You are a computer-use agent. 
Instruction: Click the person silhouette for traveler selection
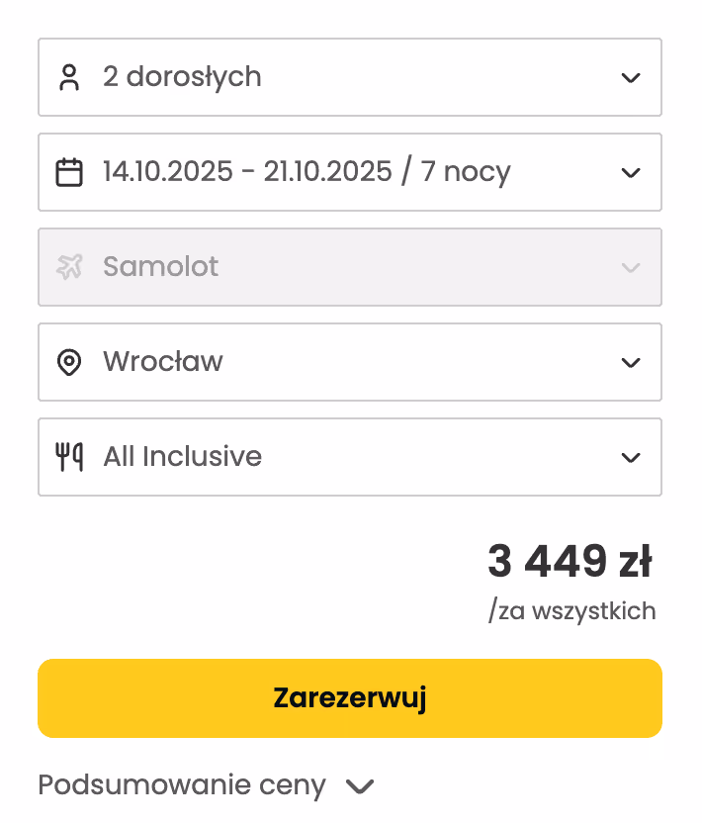point(69,77)
